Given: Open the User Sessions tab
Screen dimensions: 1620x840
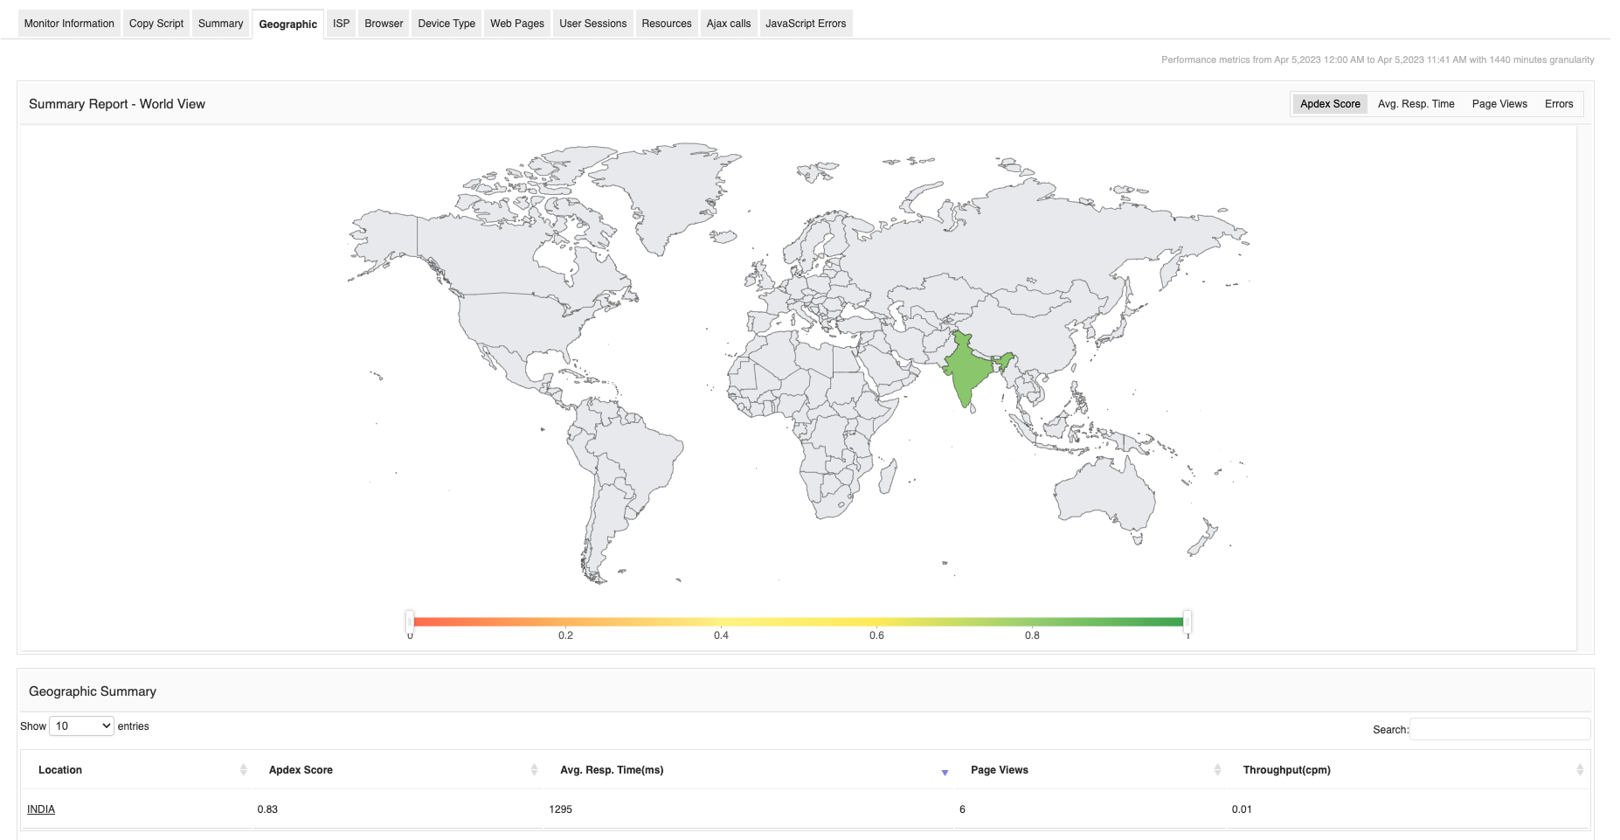Looking at the screenshot, I should pyautogui.click(x=592, y=24).
